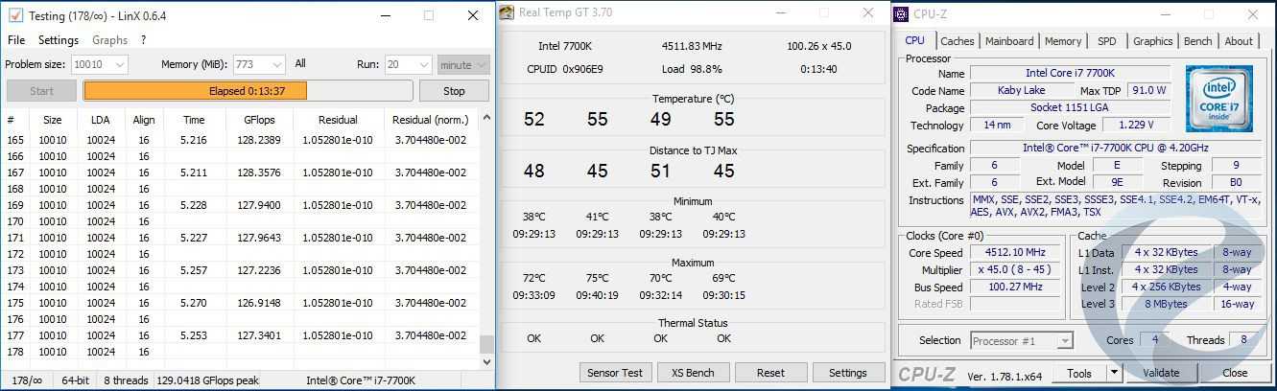Click the Real Temp icon in title bar
The height and width of the screenshot is (391, 1277).
coord(507,13)
